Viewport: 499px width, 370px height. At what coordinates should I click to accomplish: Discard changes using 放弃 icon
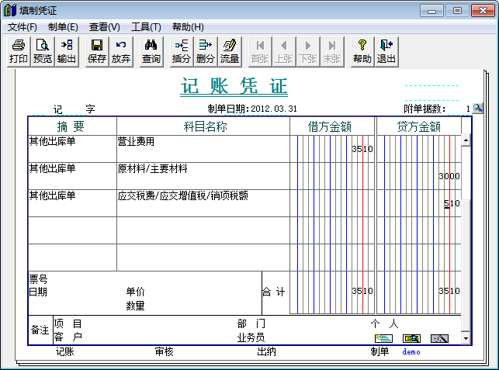pyautogui.click(x=121, y=51)
